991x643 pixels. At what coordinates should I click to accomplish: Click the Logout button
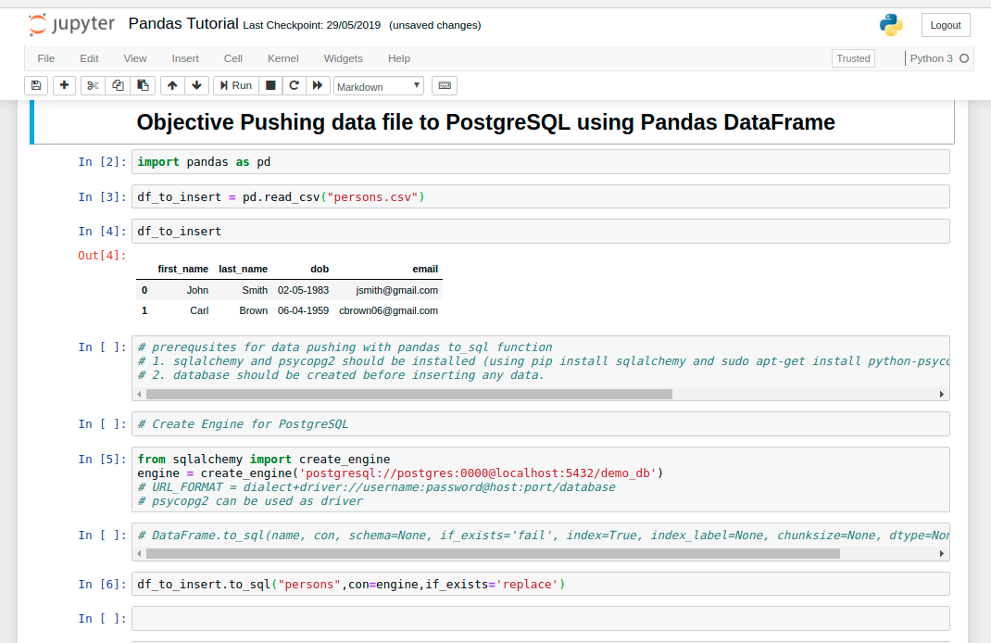(x=946, y=25)
